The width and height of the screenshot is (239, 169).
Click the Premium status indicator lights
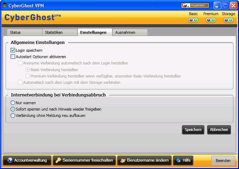(211, 20)
